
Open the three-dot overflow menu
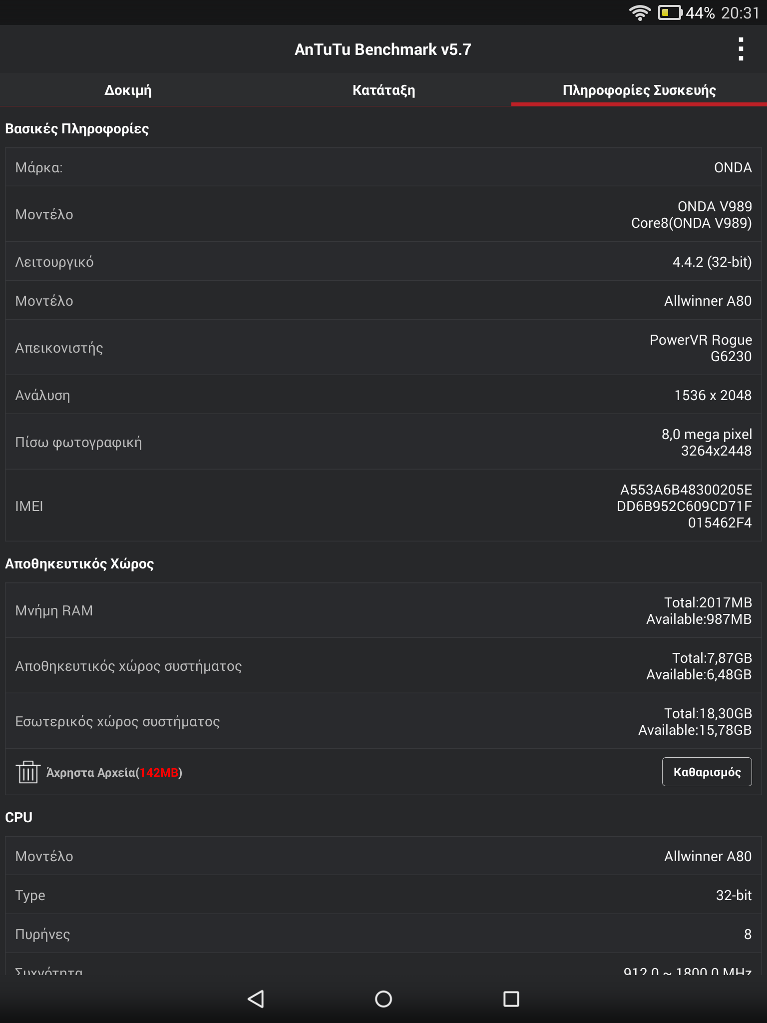pyautogui.click(x=741, y=49)
